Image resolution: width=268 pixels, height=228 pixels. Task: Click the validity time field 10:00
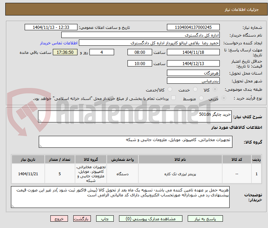click(x=140, y=63)
